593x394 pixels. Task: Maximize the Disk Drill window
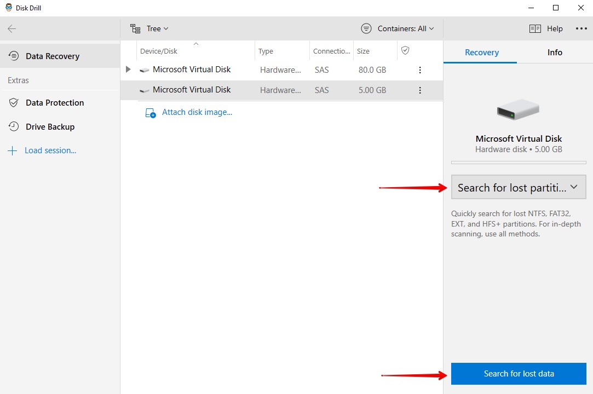(556, 8)
